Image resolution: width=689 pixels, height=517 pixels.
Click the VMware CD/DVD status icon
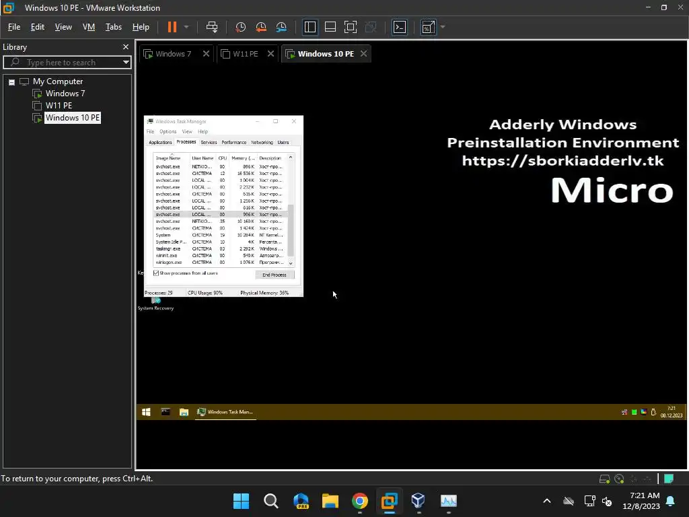pyautogui.click(x=619, y=479)
